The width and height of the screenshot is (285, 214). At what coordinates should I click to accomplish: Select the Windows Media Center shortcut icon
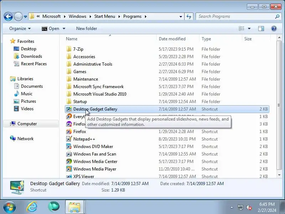click(x=69, y=162)
